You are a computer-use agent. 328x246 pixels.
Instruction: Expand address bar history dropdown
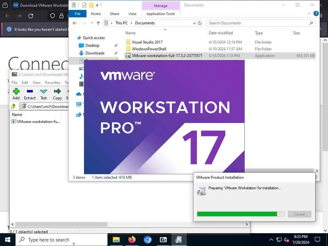[194, 23]
